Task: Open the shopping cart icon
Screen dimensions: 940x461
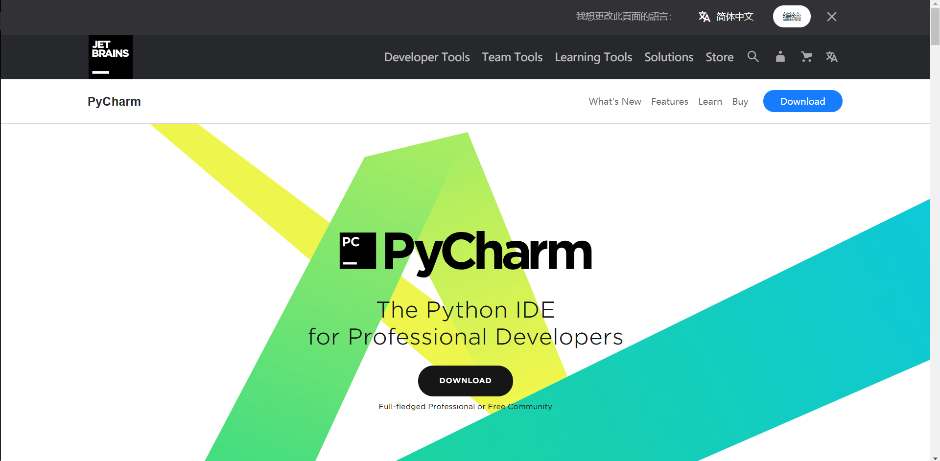Action: pos(806,57)
